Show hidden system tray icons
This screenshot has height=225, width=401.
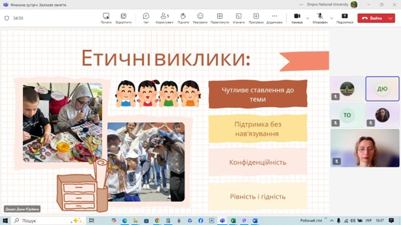coord(332,221)
